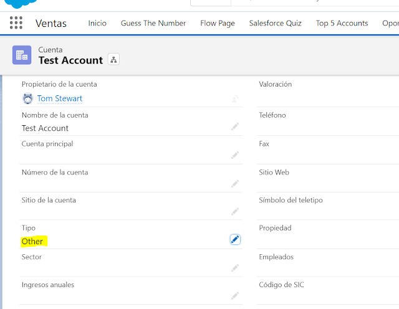
Task: Open the account hierarchy icon
Action: coord(113,59)
